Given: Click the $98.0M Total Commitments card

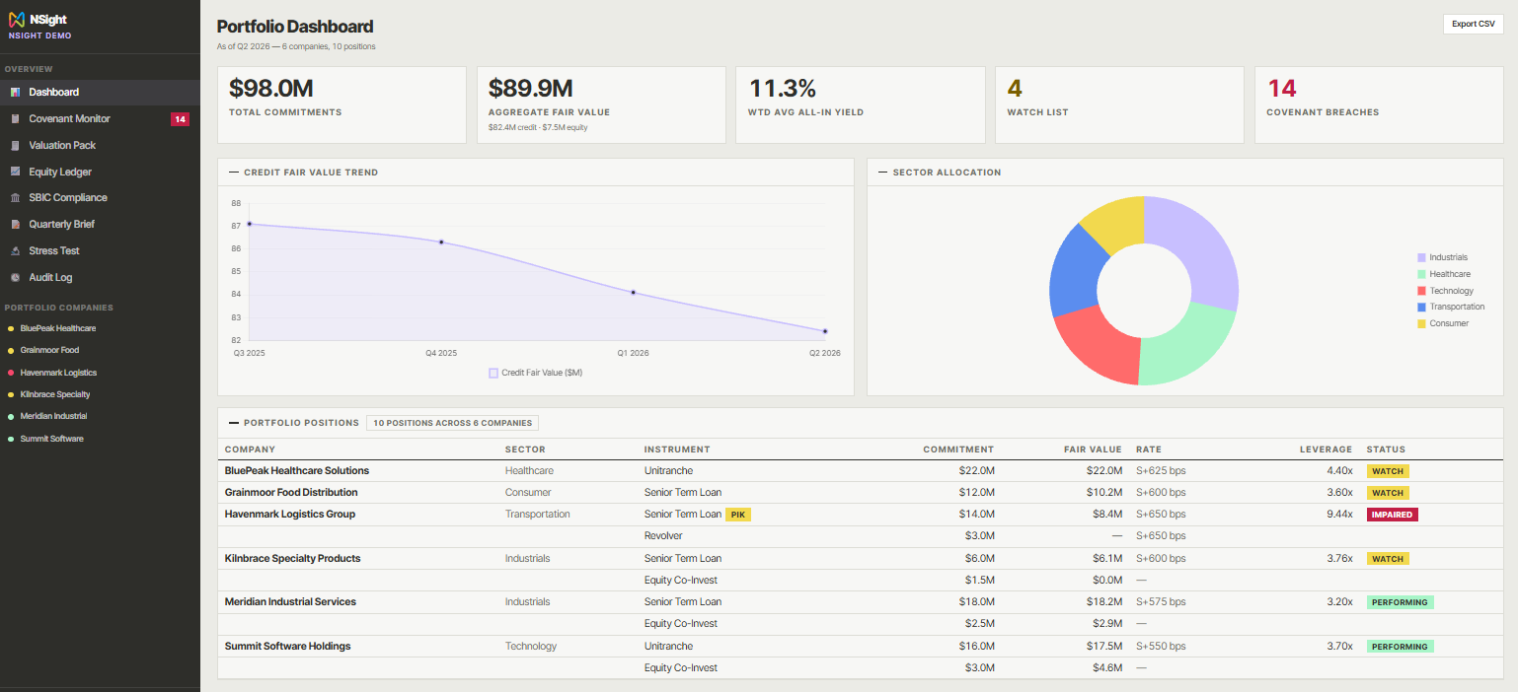Looking at the screenshot, I should tap(342, 104).
